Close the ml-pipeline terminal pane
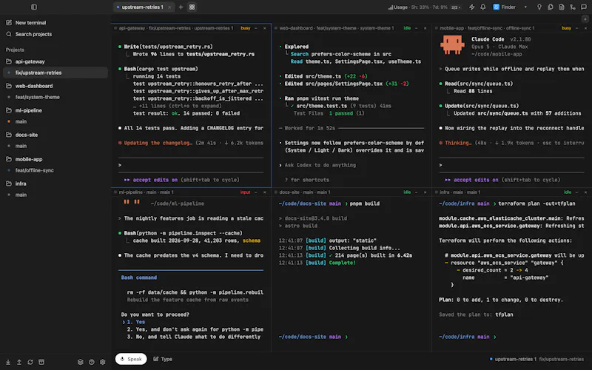 click(x=265, y=192)
